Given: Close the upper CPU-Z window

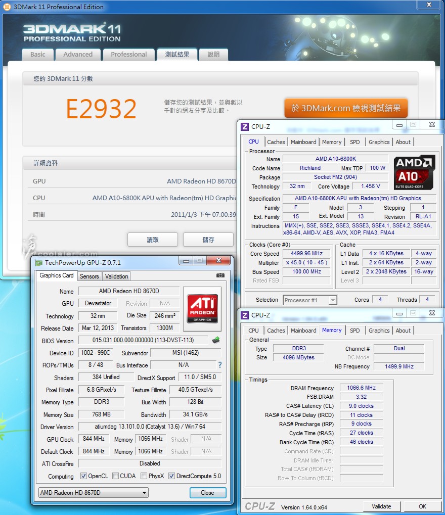Looking at the screenshot, I should 432,124.
